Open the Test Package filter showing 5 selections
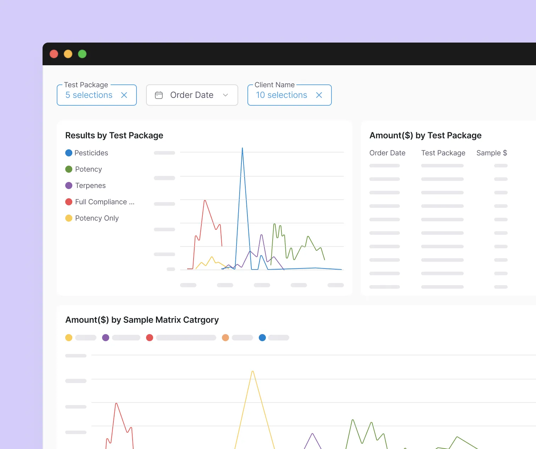 pyautogui.click(x=97, y=95)
